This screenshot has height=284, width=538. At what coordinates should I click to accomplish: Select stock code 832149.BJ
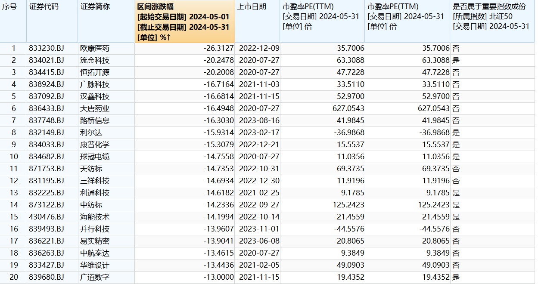click(47, 133)
